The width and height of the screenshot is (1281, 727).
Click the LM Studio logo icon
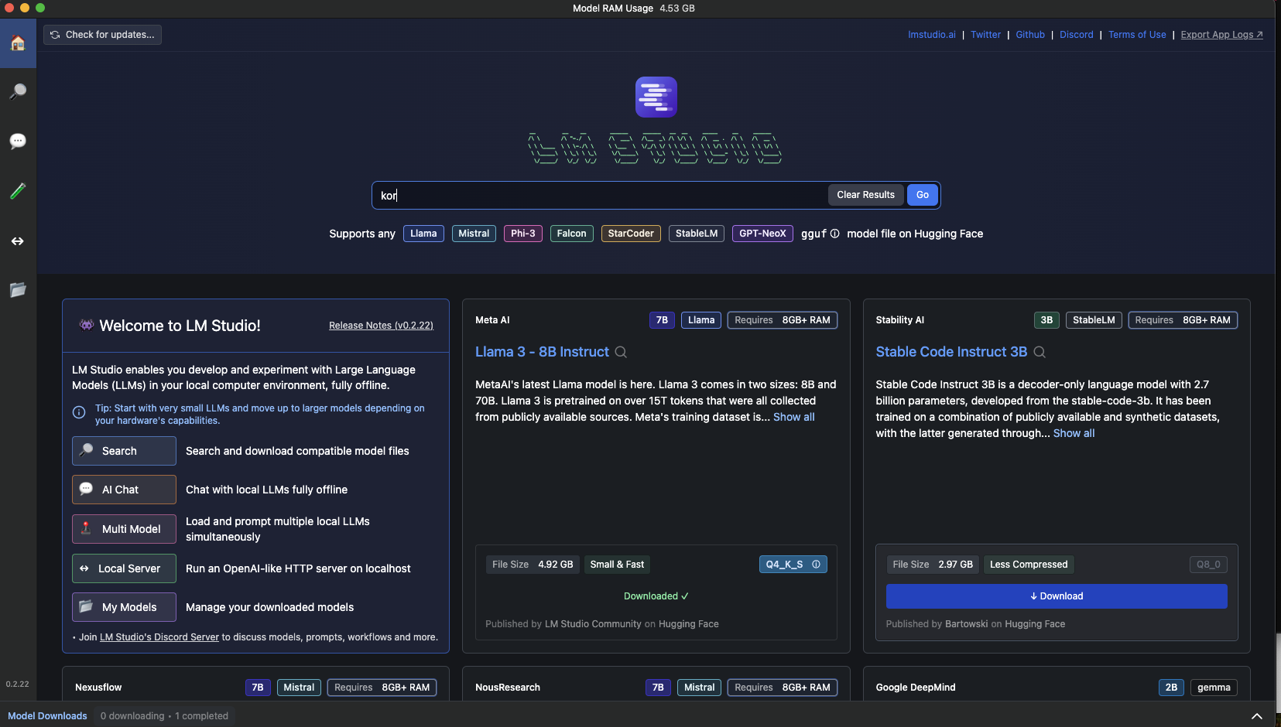656,97
